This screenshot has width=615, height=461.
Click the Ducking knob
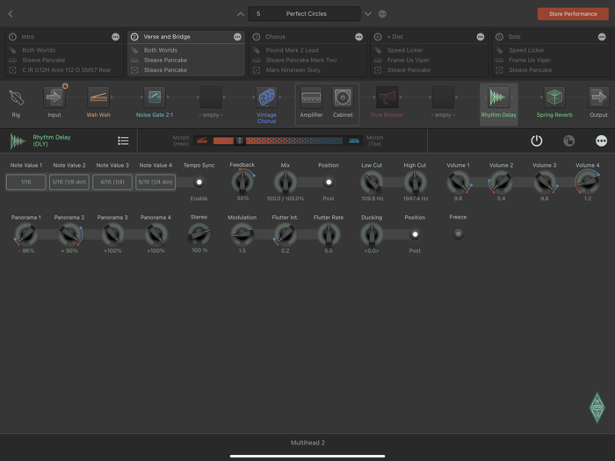(x=372, y=234)
